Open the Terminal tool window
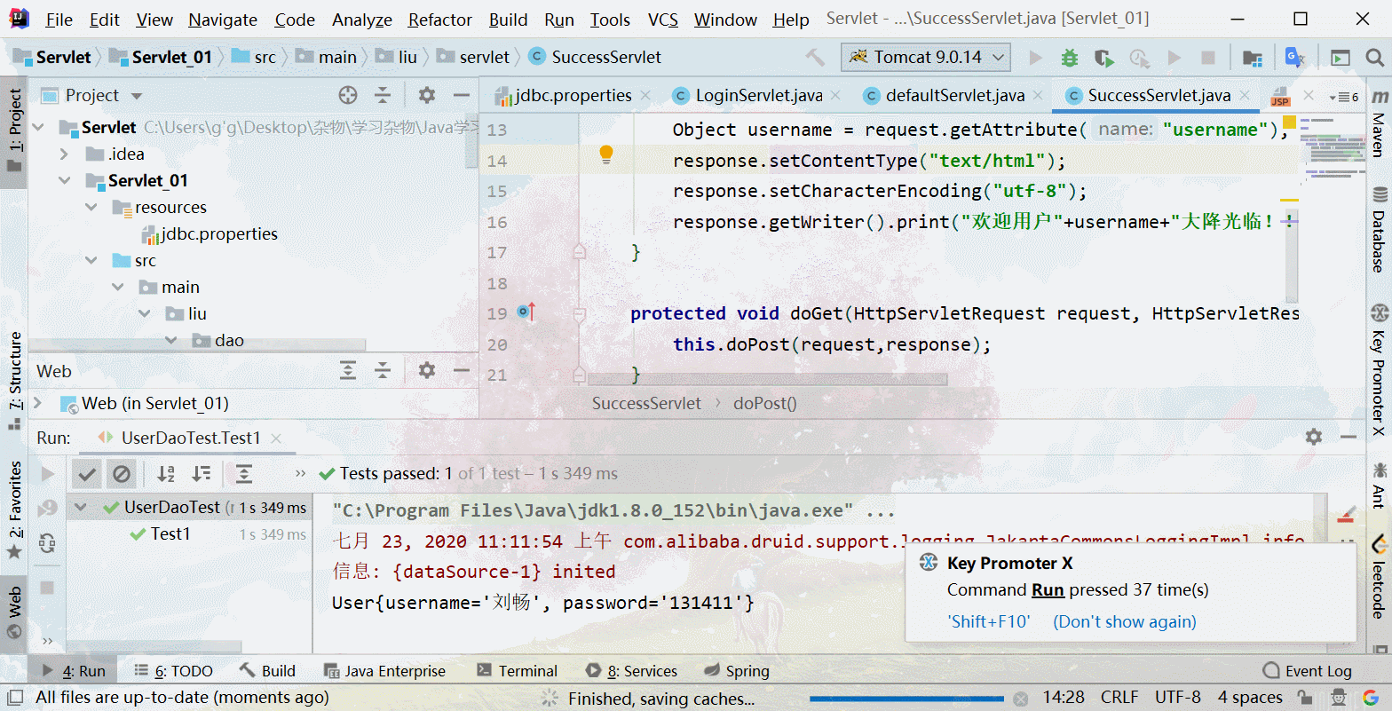The height and width of the screenshot is (711, 1392). (518, 671)
